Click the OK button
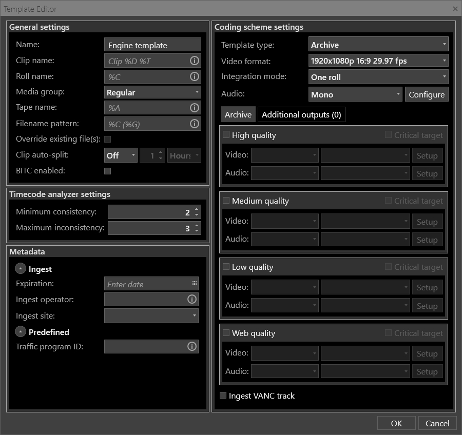The image size is (462, 435). [x=396, y=423]
